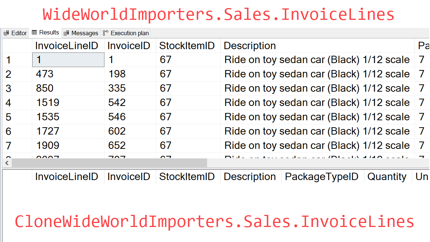Viewport: 430px width, 242px height.
Task: Click the Messages tab icon
Action: pyautogui.click(x=66, y=33)
